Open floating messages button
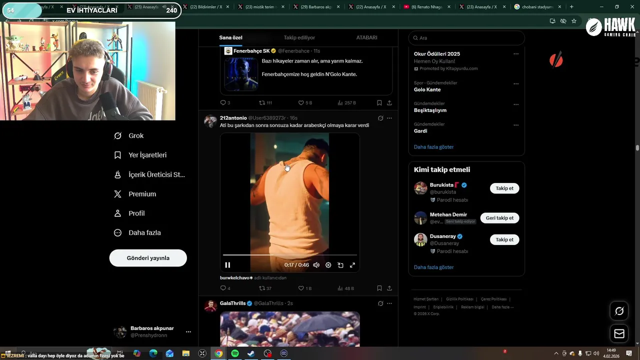 tap(619, 333)
